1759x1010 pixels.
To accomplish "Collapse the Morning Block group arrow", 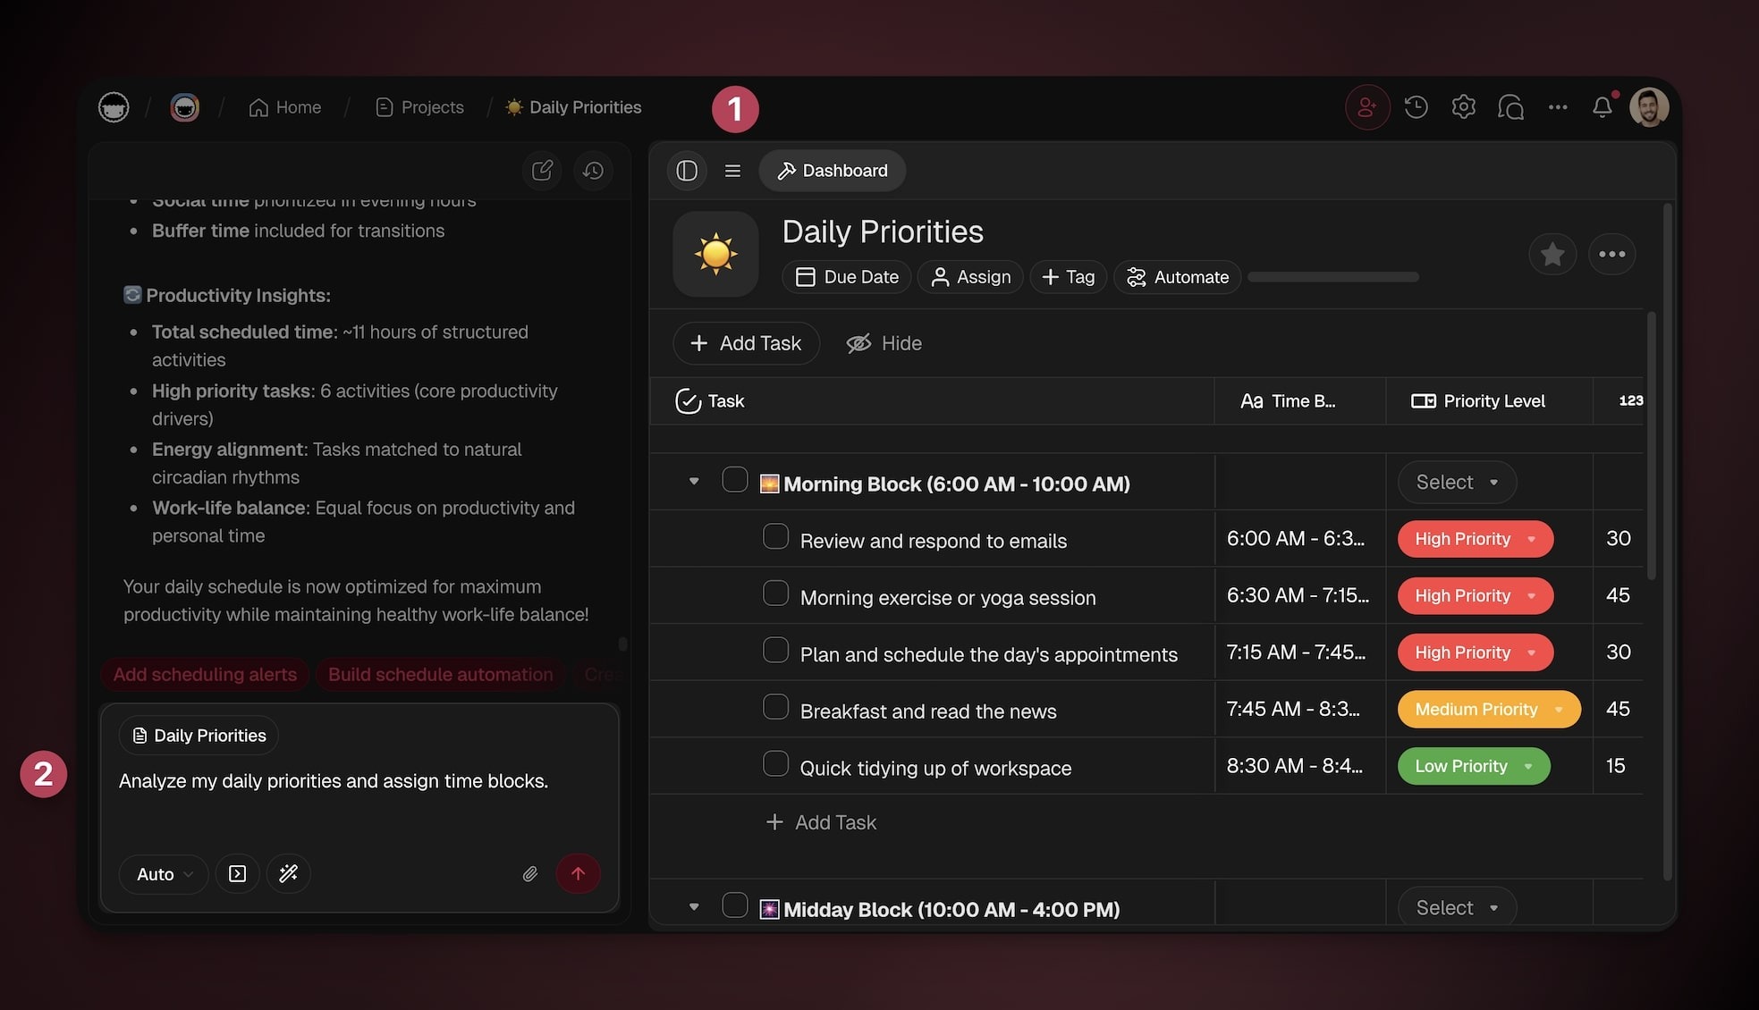I will 694,482.
